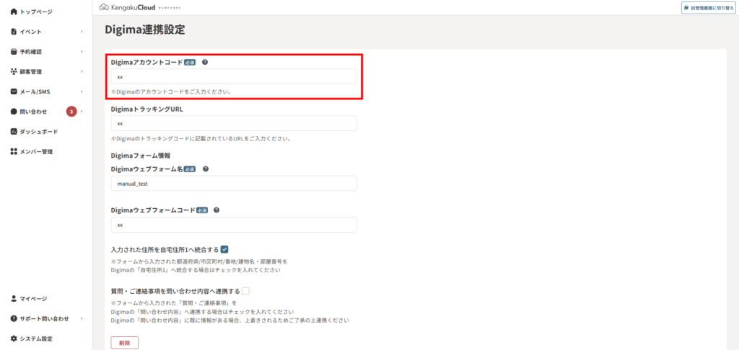739x350 pixels.
Task: Click the person icon beside マイページ
Action: 14,299
